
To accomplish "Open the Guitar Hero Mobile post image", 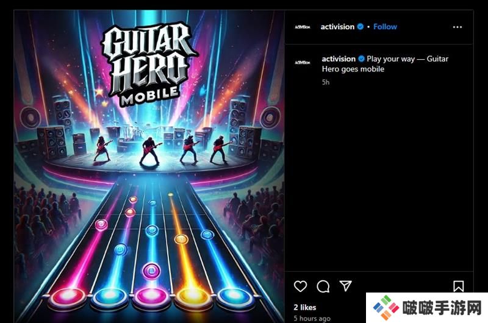I will 149,166.
